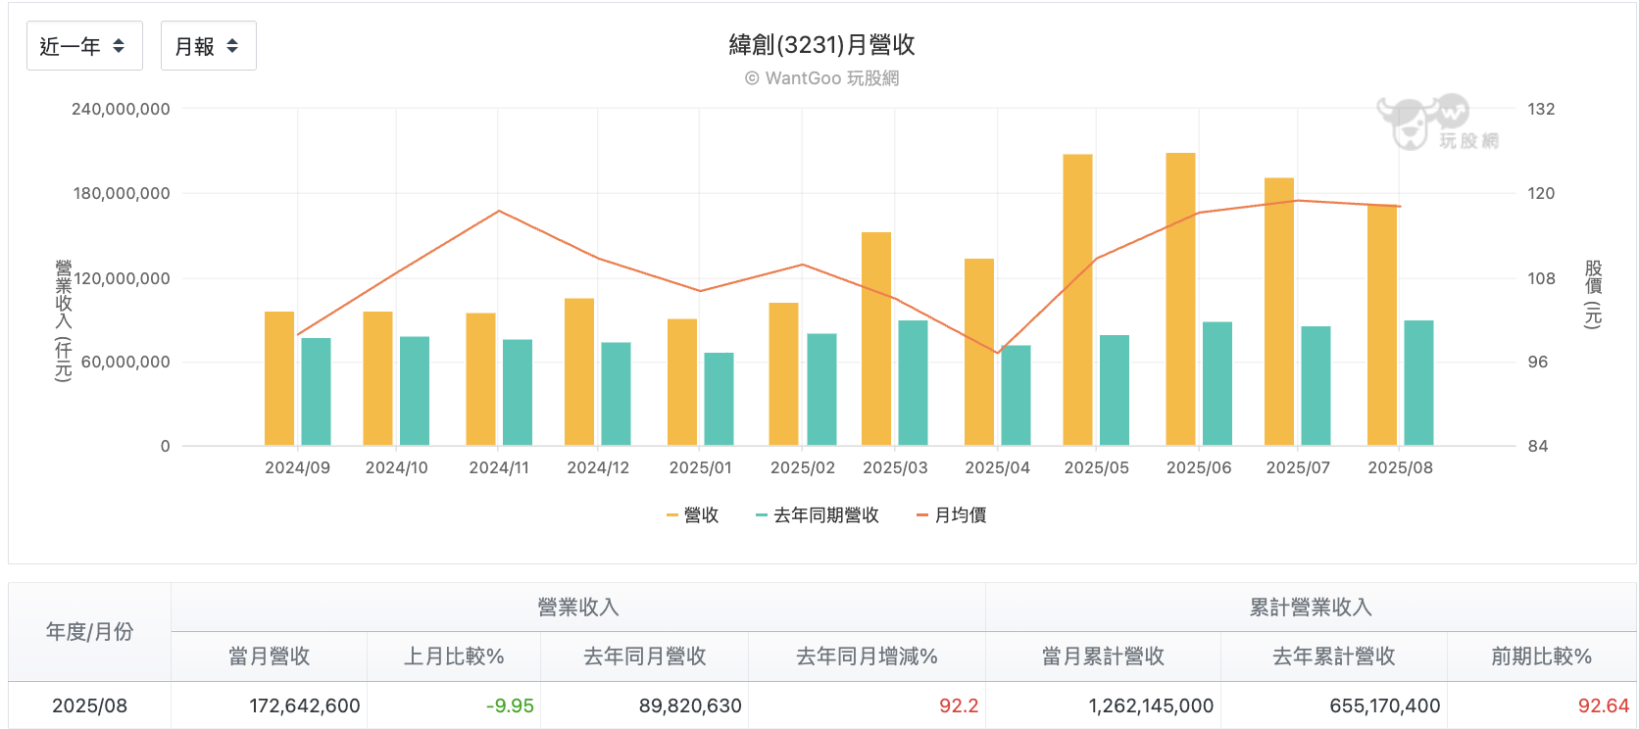Click the 2025/05 orange revenue bar
1639x729 pixels.
coord(1077,300)
